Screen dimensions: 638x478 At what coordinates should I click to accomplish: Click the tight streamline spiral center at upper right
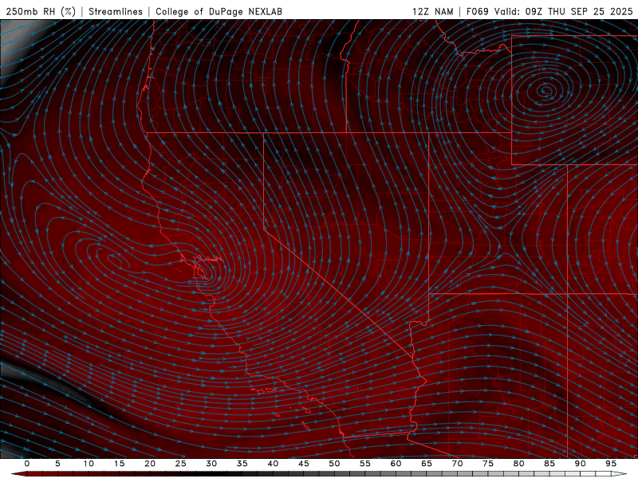tap(545, 90)
